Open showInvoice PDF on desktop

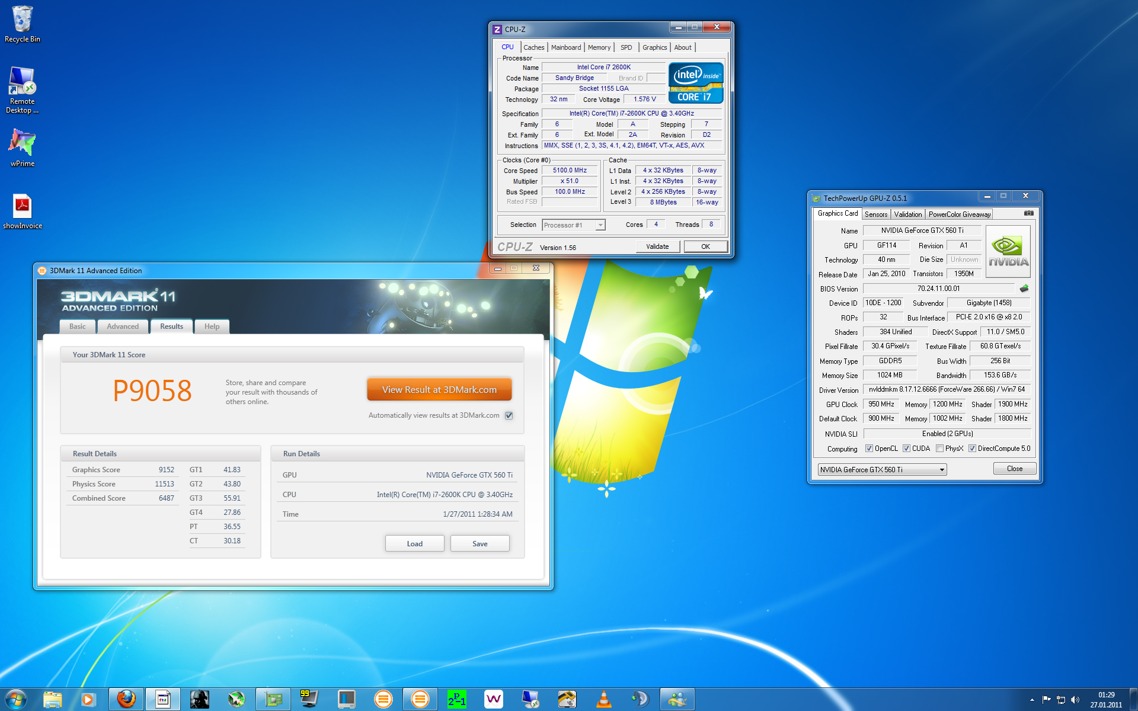coord(22,211)
